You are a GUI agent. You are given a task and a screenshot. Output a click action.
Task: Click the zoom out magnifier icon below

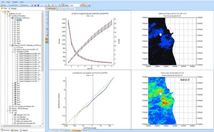47,32
